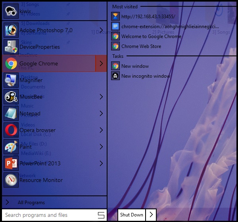Open http://192.168.43.1:33455/ link

(x=148, y=16)
